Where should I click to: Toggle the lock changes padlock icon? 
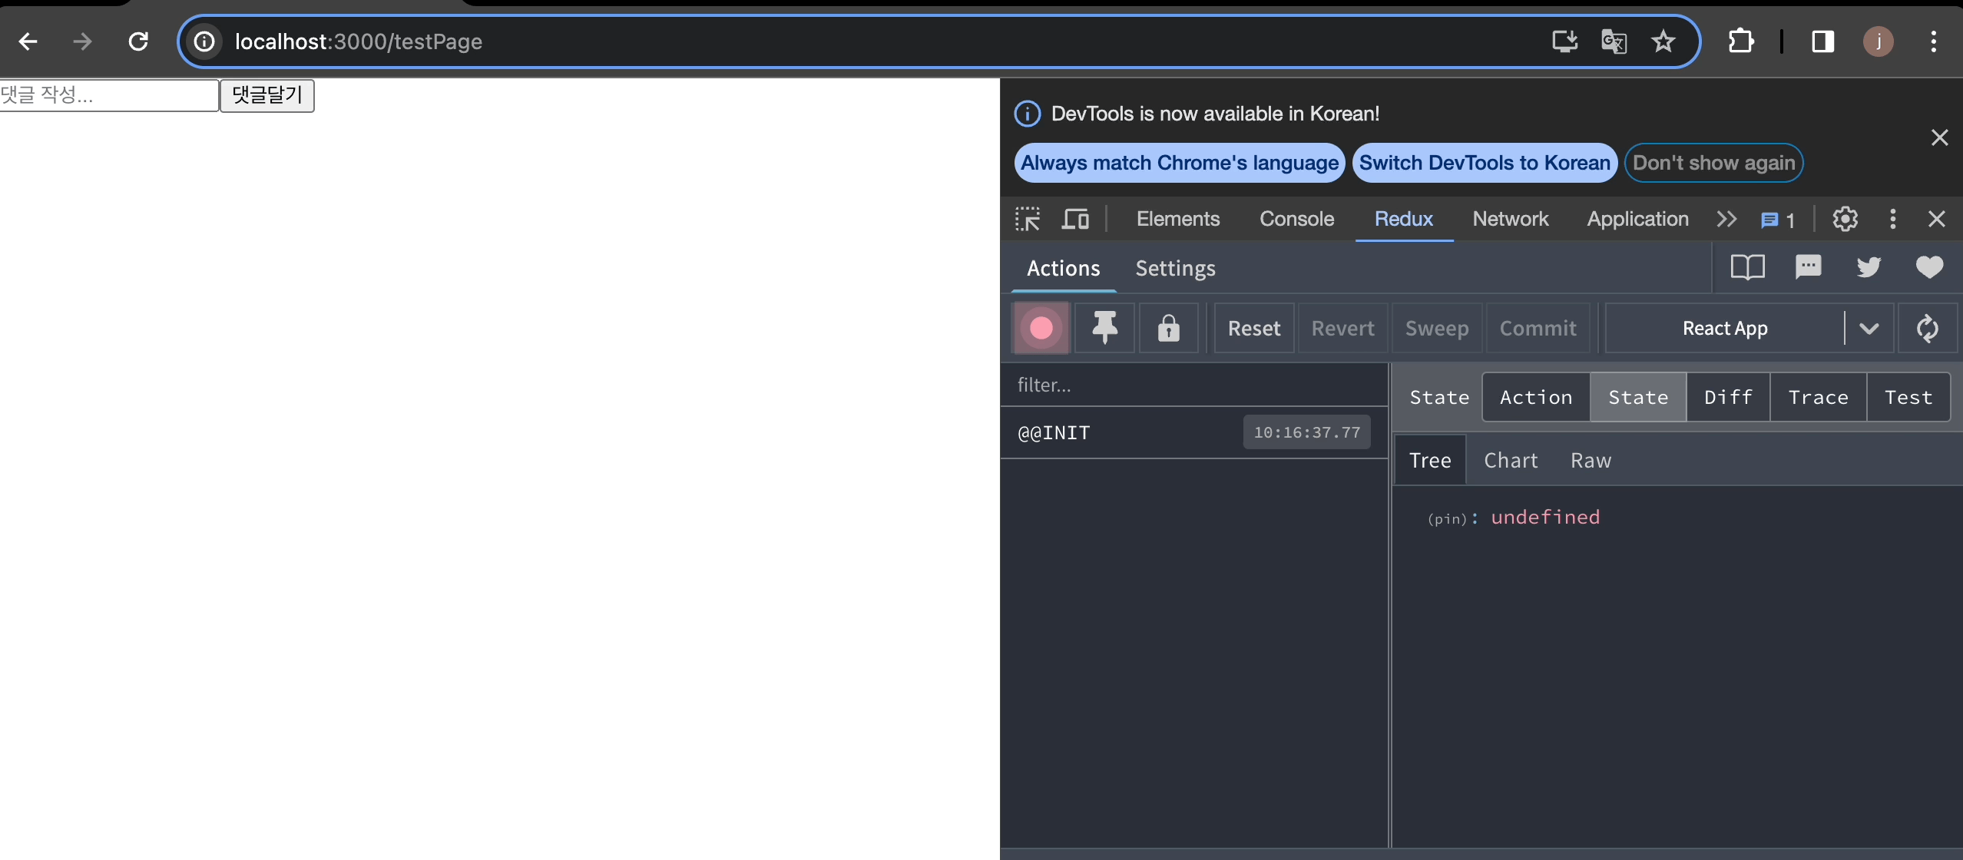1168,329
